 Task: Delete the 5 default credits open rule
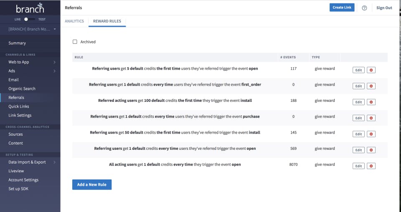tap(371, 70)
